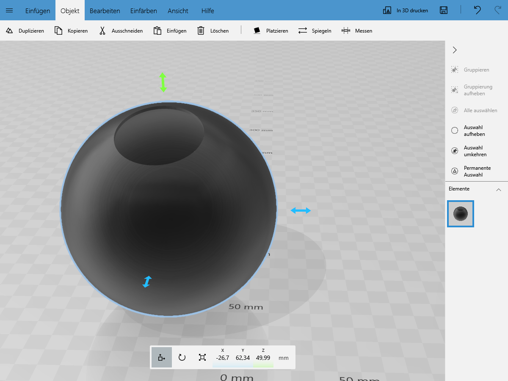The image size is (508, 381).
Task: Click In 3D drucken button
Action: [405, 11]
